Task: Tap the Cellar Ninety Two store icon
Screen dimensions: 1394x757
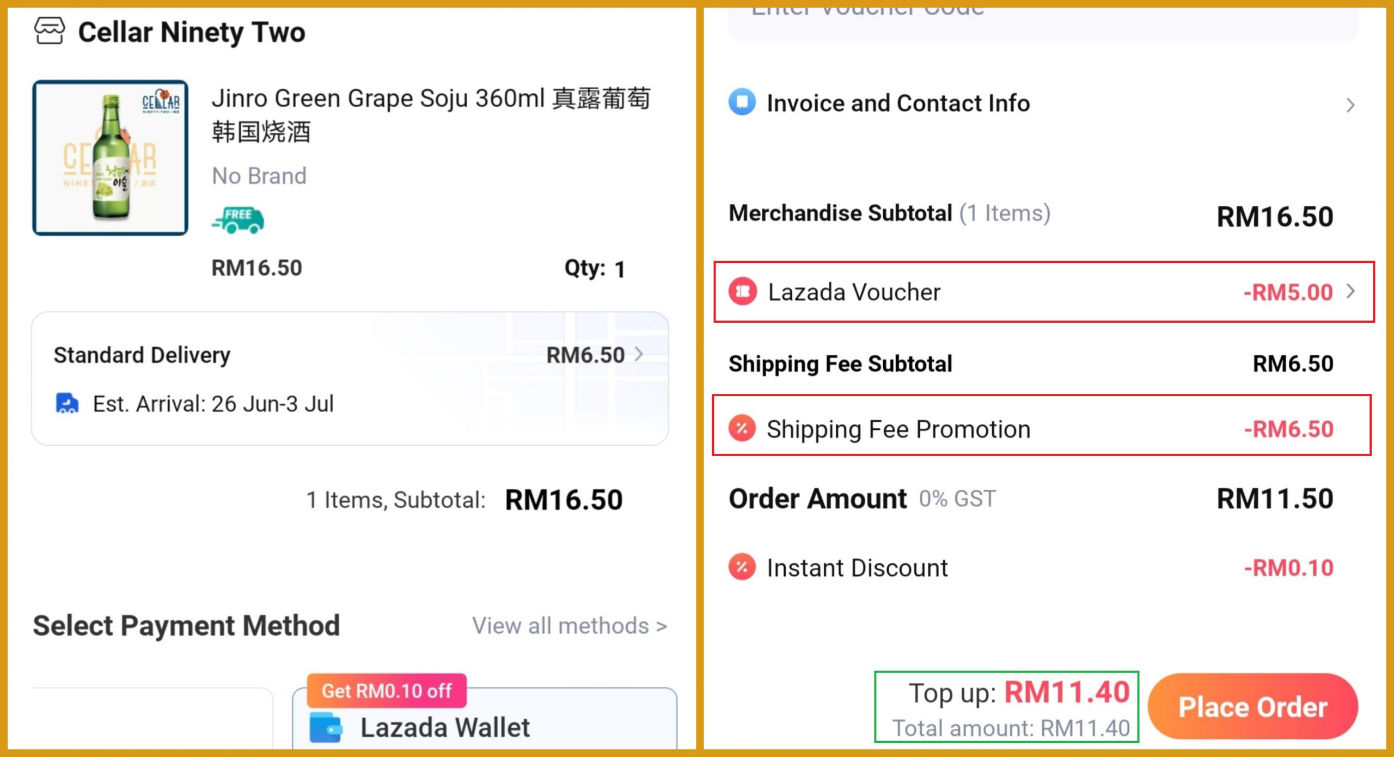Action: click(50, 30)
